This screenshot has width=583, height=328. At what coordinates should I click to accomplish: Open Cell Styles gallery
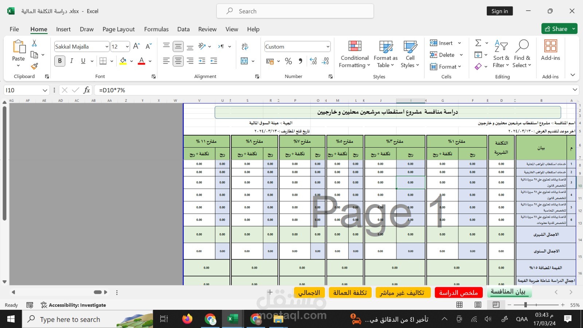click(410, 54)
